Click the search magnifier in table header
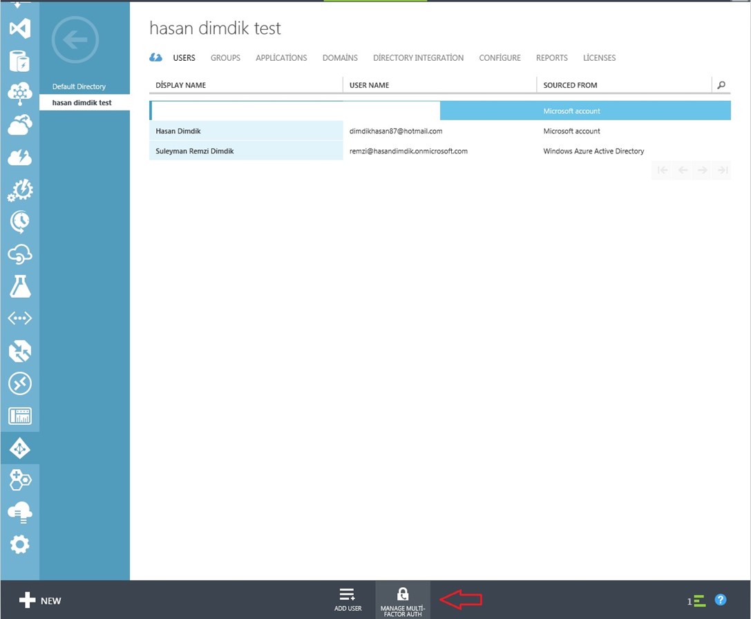 coord(721,85)
